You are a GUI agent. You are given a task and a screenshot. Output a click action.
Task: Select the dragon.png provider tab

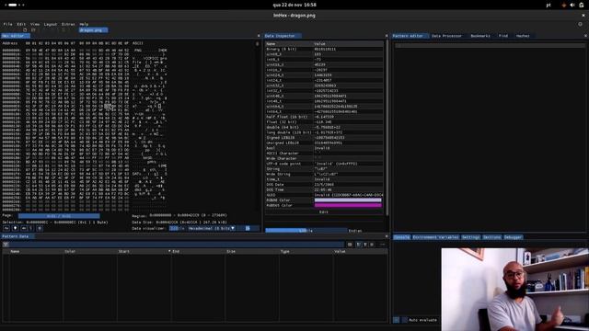coord(93,30)
